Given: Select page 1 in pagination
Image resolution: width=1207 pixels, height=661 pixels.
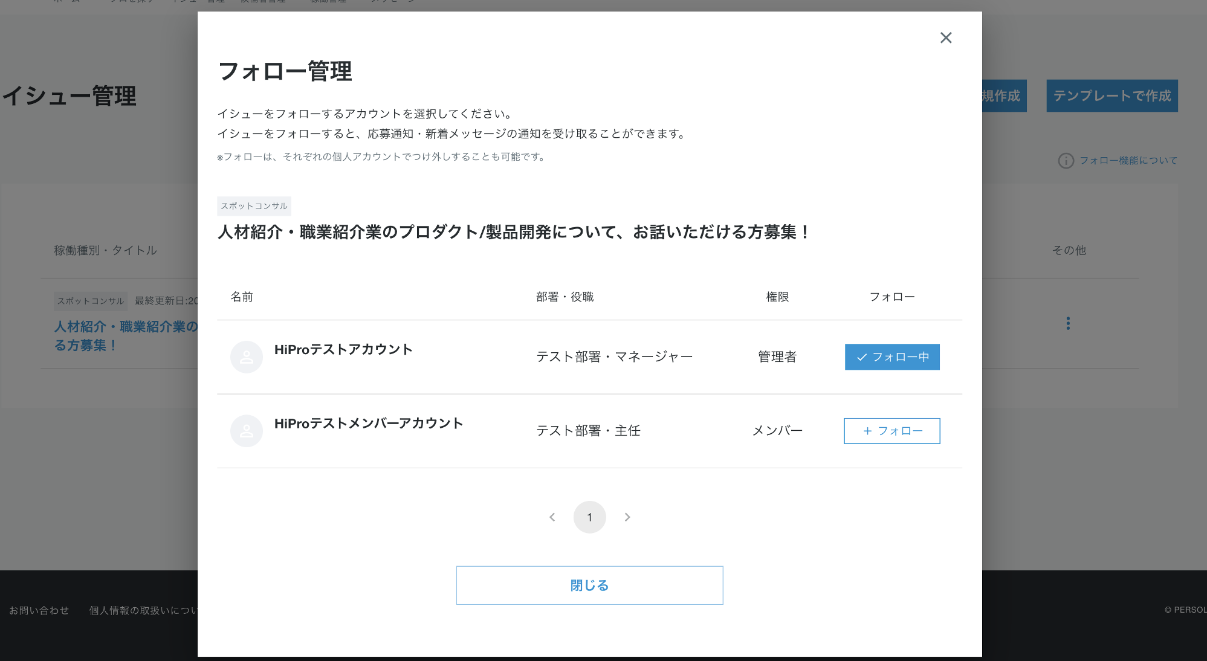Looking at the screenshot, I should pos(589,517).
